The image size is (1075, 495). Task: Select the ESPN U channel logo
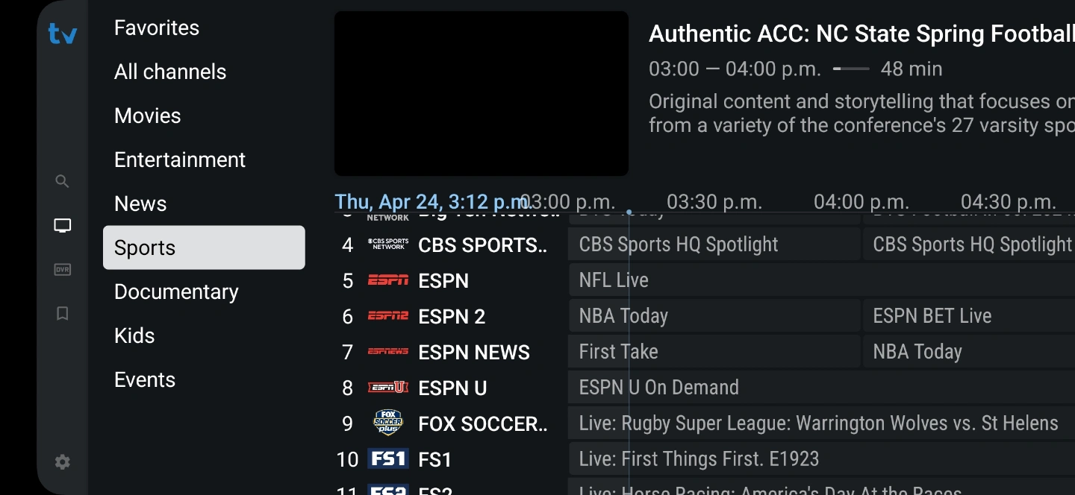pyautogui.click(x=387, y=388)
